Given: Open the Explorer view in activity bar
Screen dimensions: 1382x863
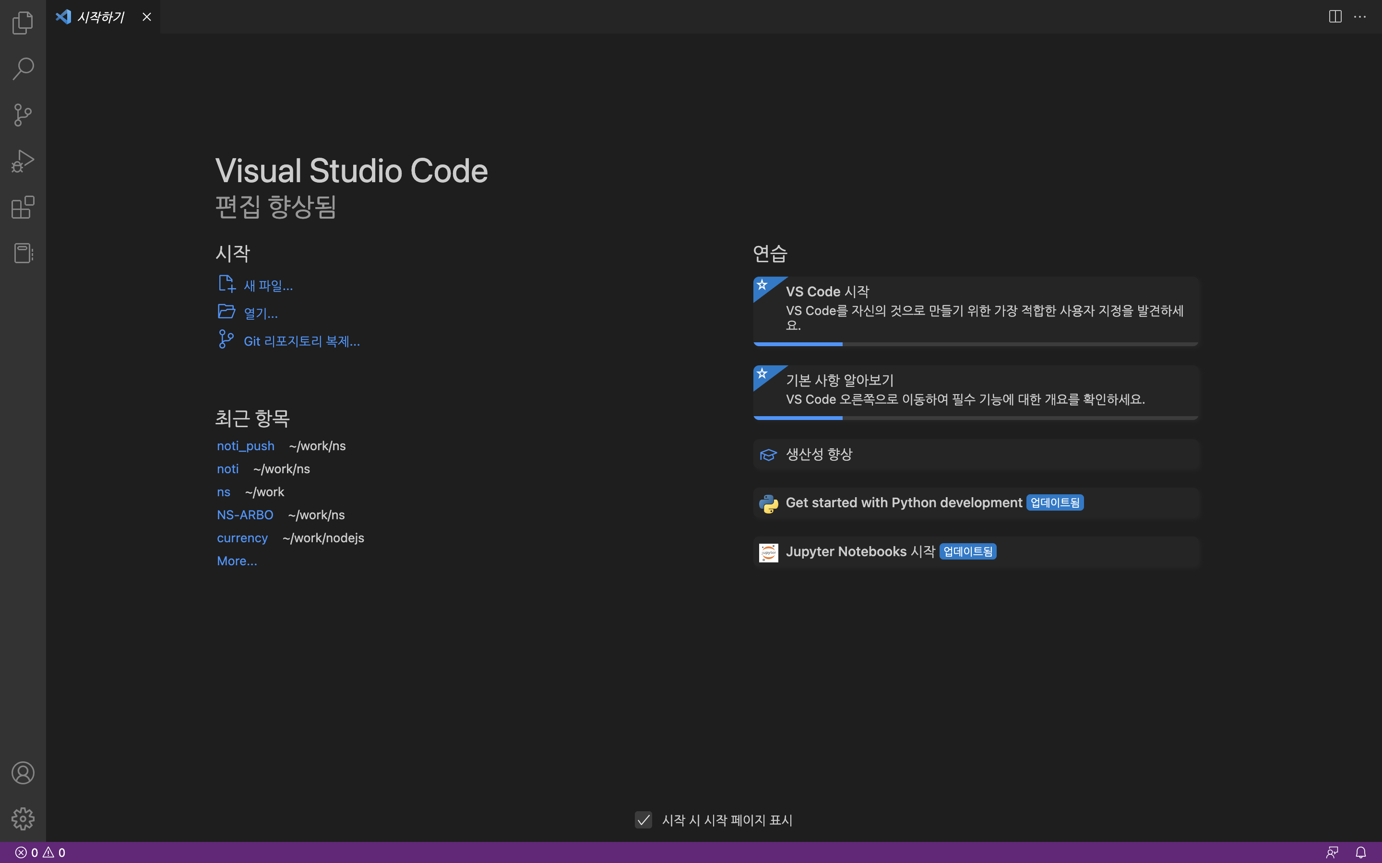Looking at the screenshot, I should coord(23,23).
